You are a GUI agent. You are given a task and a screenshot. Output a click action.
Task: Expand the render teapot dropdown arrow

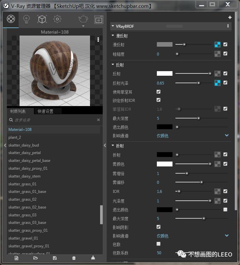(83, 26)
